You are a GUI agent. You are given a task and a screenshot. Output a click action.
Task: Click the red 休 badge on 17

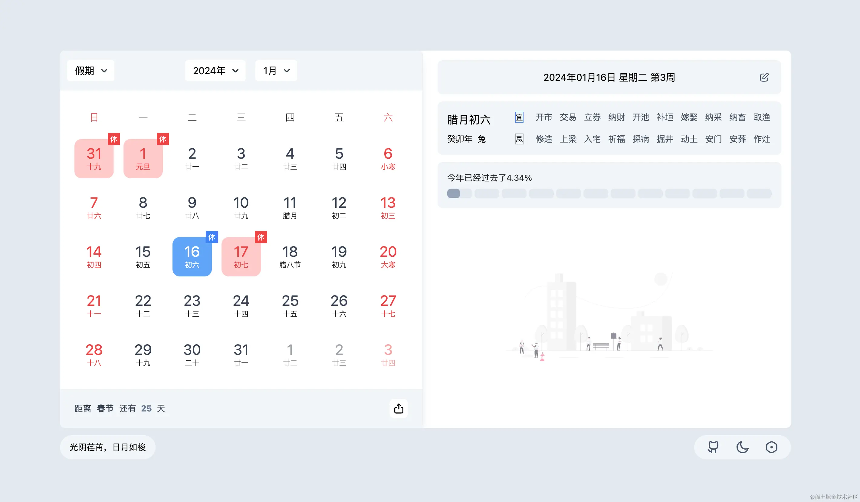(x=261, y=237)
